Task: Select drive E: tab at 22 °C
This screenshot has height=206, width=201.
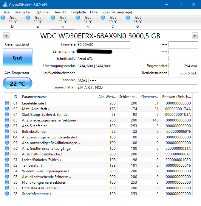Action: click(x=38, y=22)
